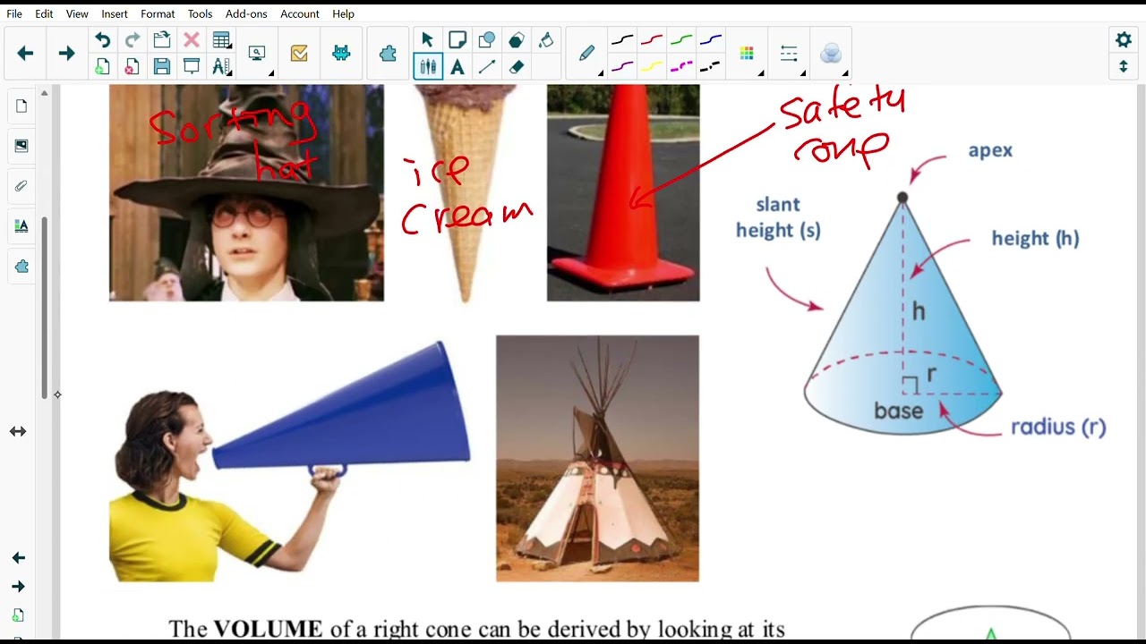Open the Attachments paperclip tab
This screenshot has height=644, width=1146.
coord(21,186)
